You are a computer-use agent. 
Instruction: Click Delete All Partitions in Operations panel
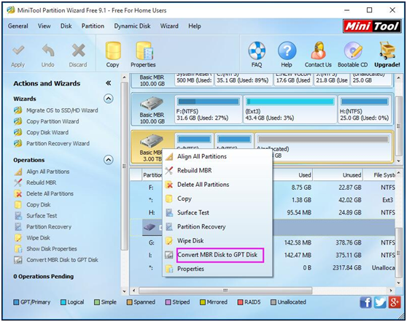tap(50, 193)
